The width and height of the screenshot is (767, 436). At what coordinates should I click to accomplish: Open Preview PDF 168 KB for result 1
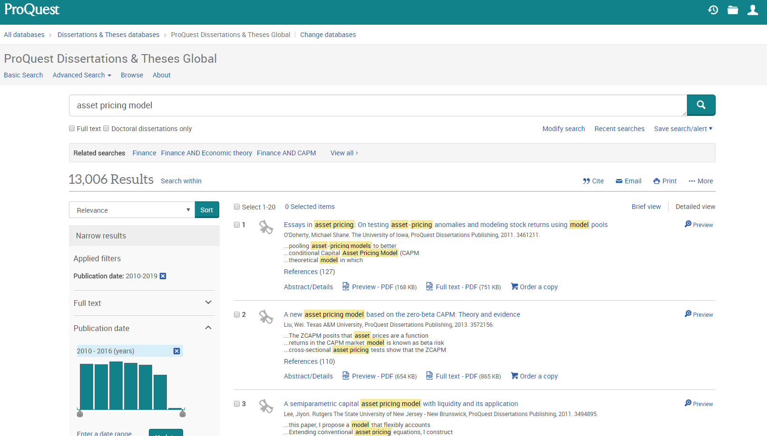tap(379, 287)
